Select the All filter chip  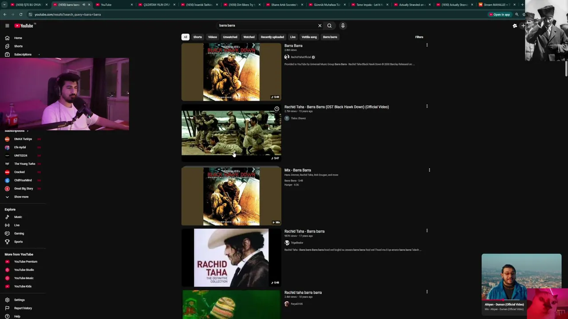pyautogui.click(x=185, y=37)
